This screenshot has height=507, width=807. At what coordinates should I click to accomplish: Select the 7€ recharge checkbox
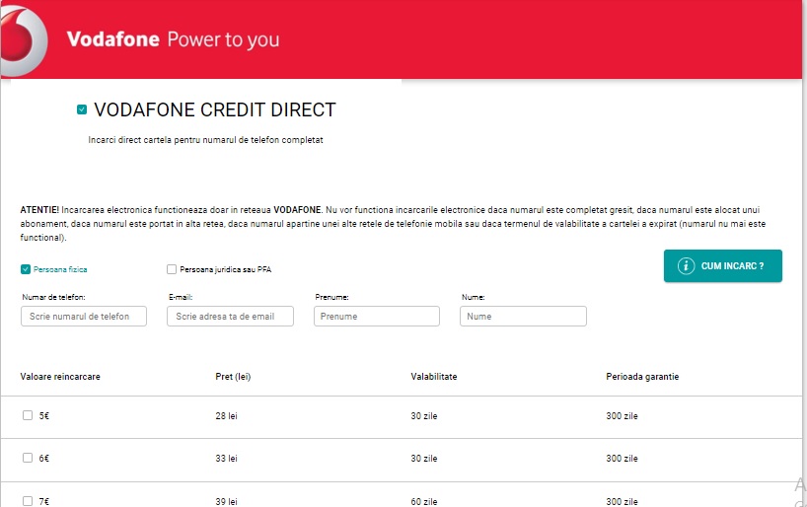click(x=28, y=501)
